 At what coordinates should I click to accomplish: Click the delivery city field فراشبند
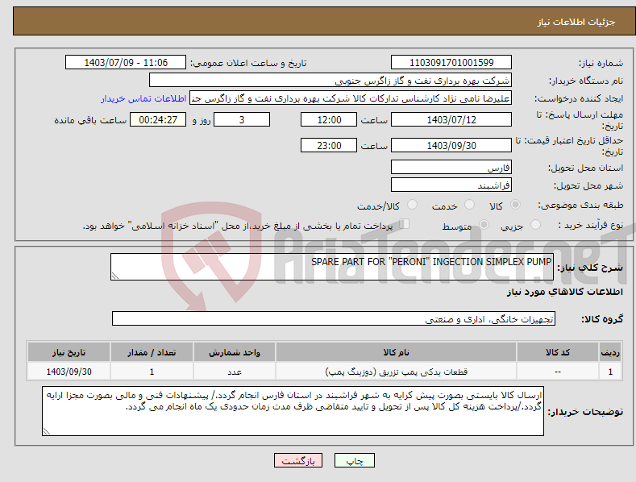click(x=451, y=185)
